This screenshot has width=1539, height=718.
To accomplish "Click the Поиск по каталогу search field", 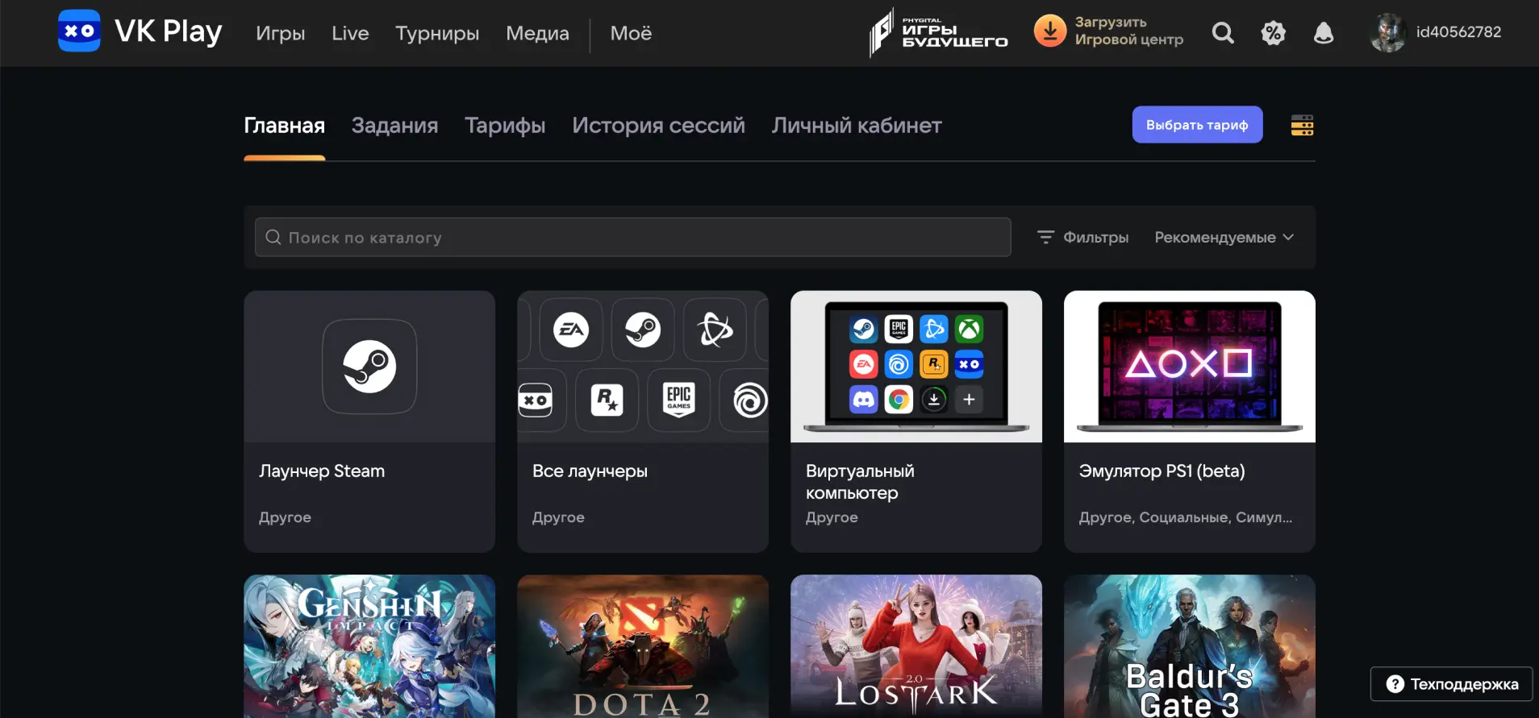I will click(632, 238).
